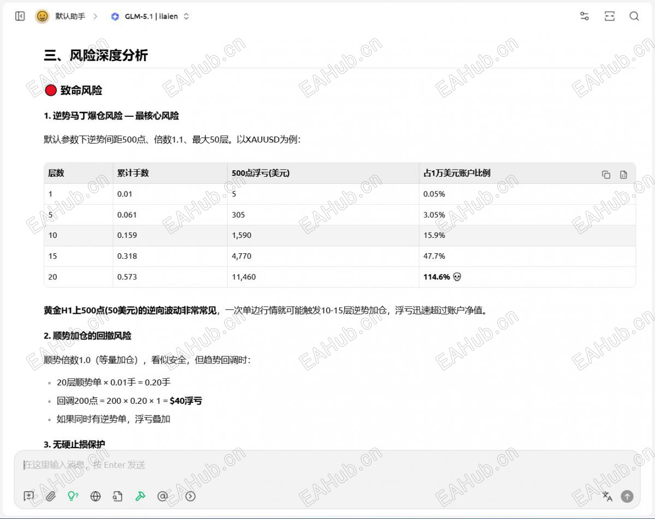Select the 0.573 table cell
655x519 pixels.
(170, 277)
